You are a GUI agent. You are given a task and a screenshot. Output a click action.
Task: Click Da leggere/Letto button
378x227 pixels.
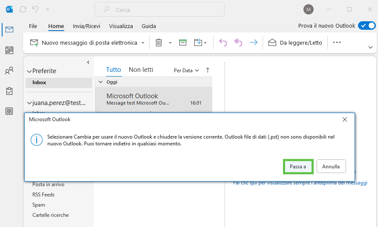[x=295, y=43]
